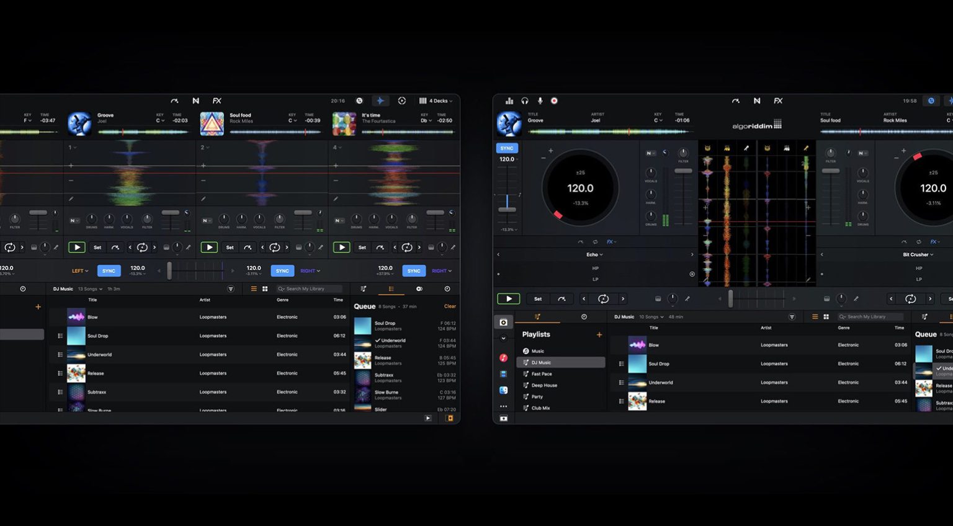953x526 pixels.
Task: Switch to the Playlists music-note tab
Action: tap(538, 317)
